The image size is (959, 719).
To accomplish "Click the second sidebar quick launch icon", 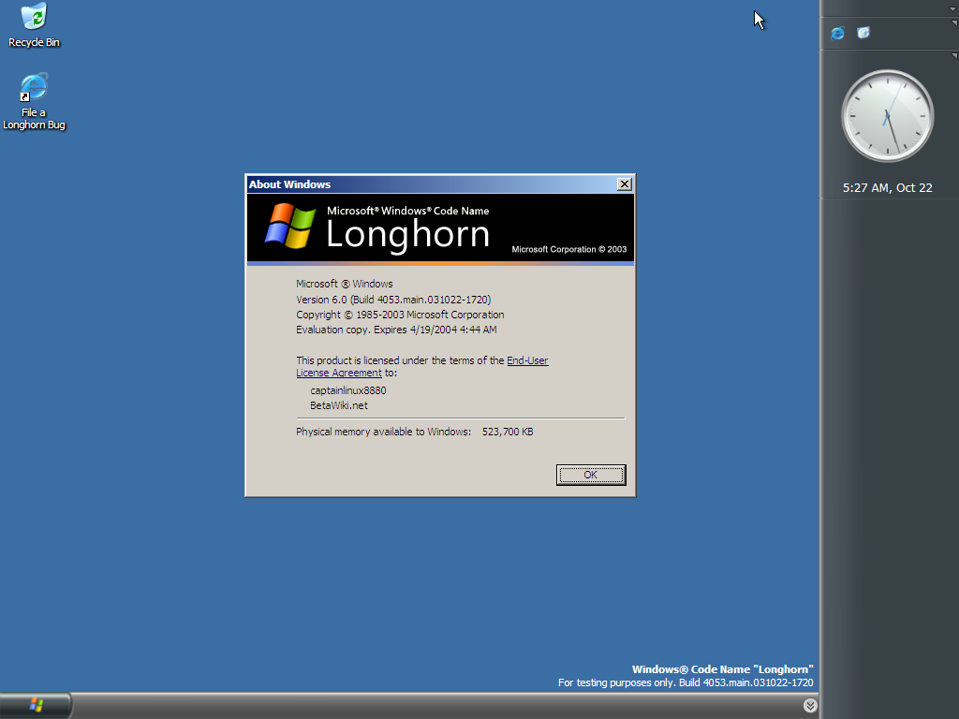I will click(863, 33).
